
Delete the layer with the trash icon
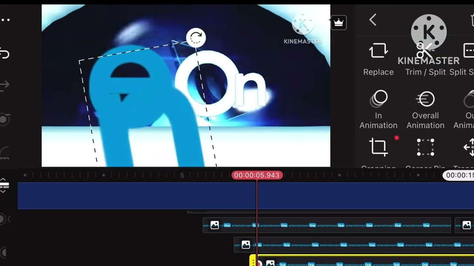[472, 20]
